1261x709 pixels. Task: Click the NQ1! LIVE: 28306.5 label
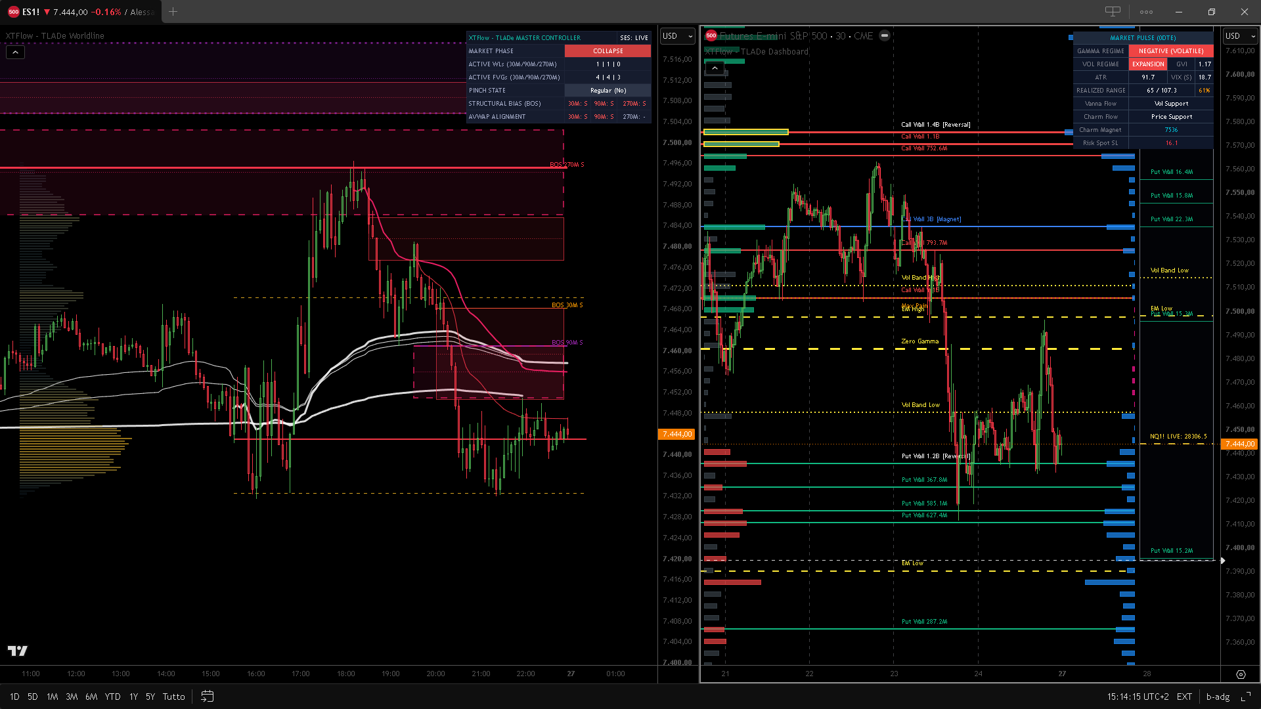(x=1178, y=437)
